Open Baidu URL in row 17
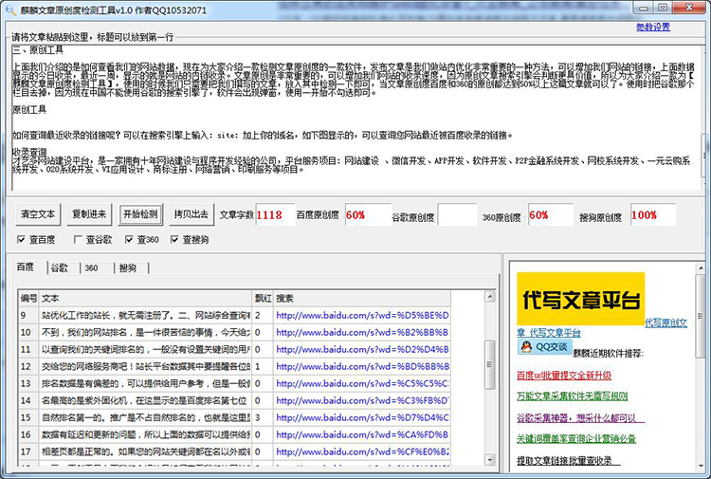 [362, 451]
